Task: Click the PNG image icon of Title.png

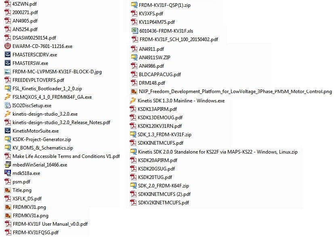Action: coord(8,190)
